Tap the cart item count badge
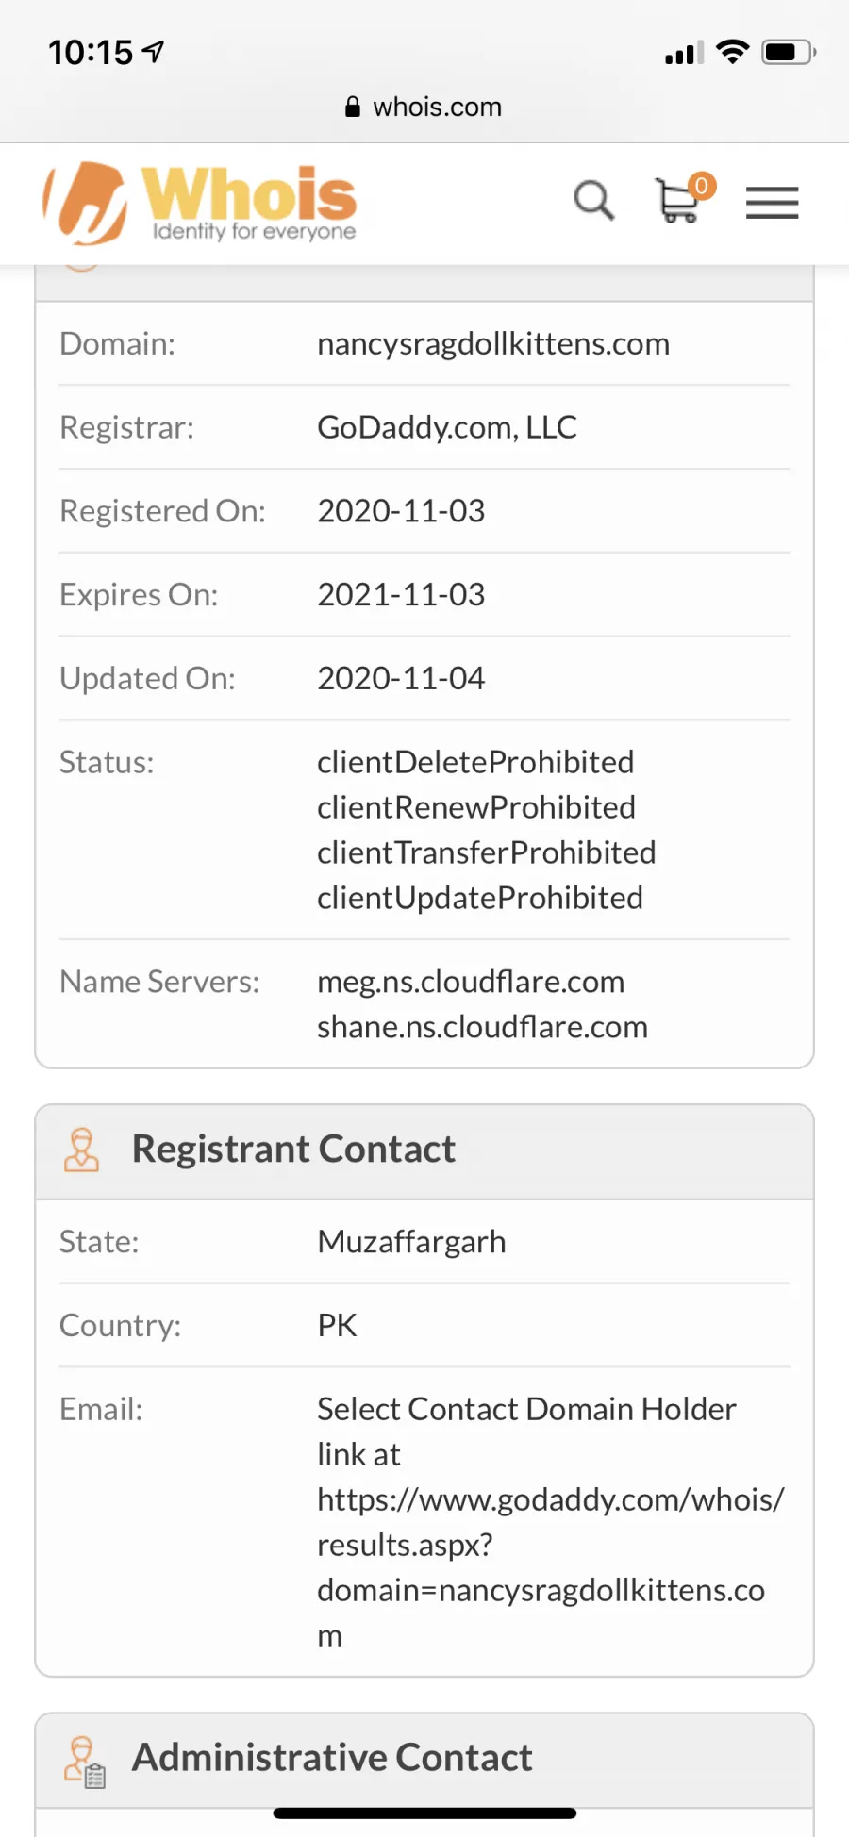 pyautogui.click(x=701, y=186)
